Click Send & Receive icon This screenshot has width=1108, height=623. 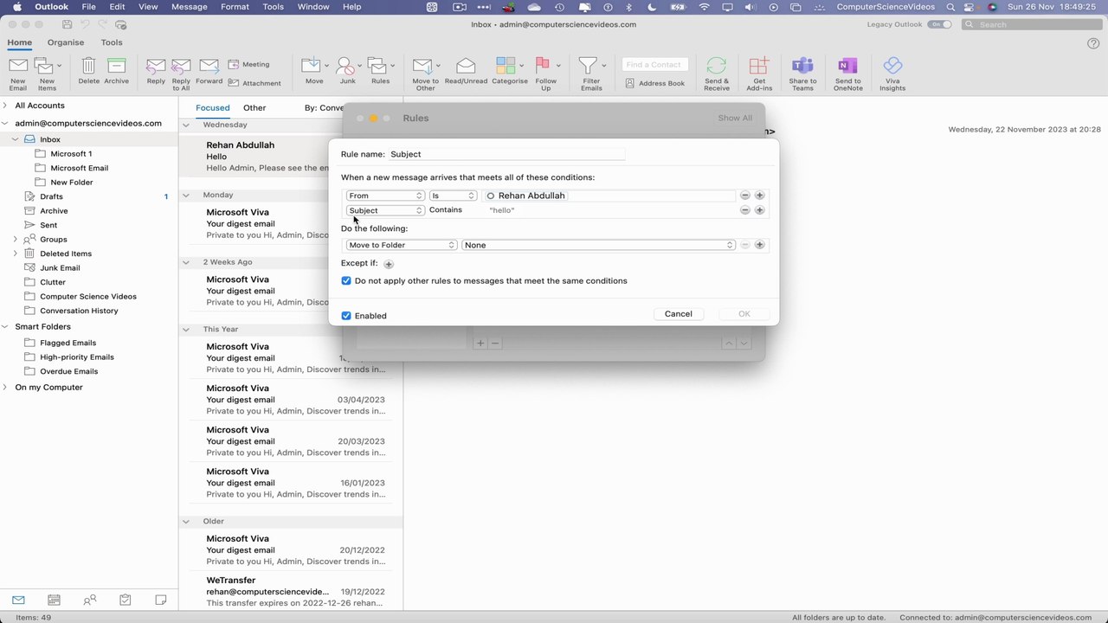click(717, 67)
